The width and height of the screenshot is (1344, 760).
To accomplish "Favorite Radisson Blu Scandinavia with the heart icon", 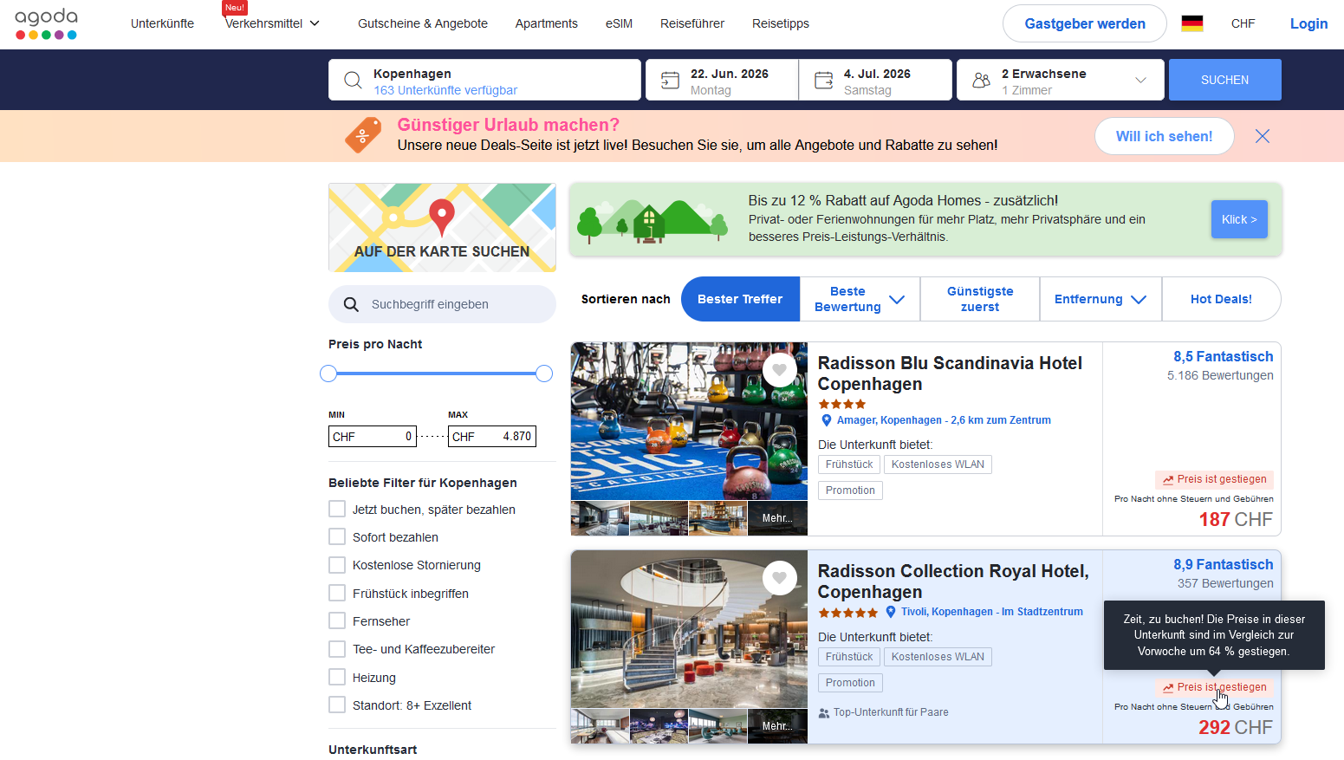I will coord(779,370).
